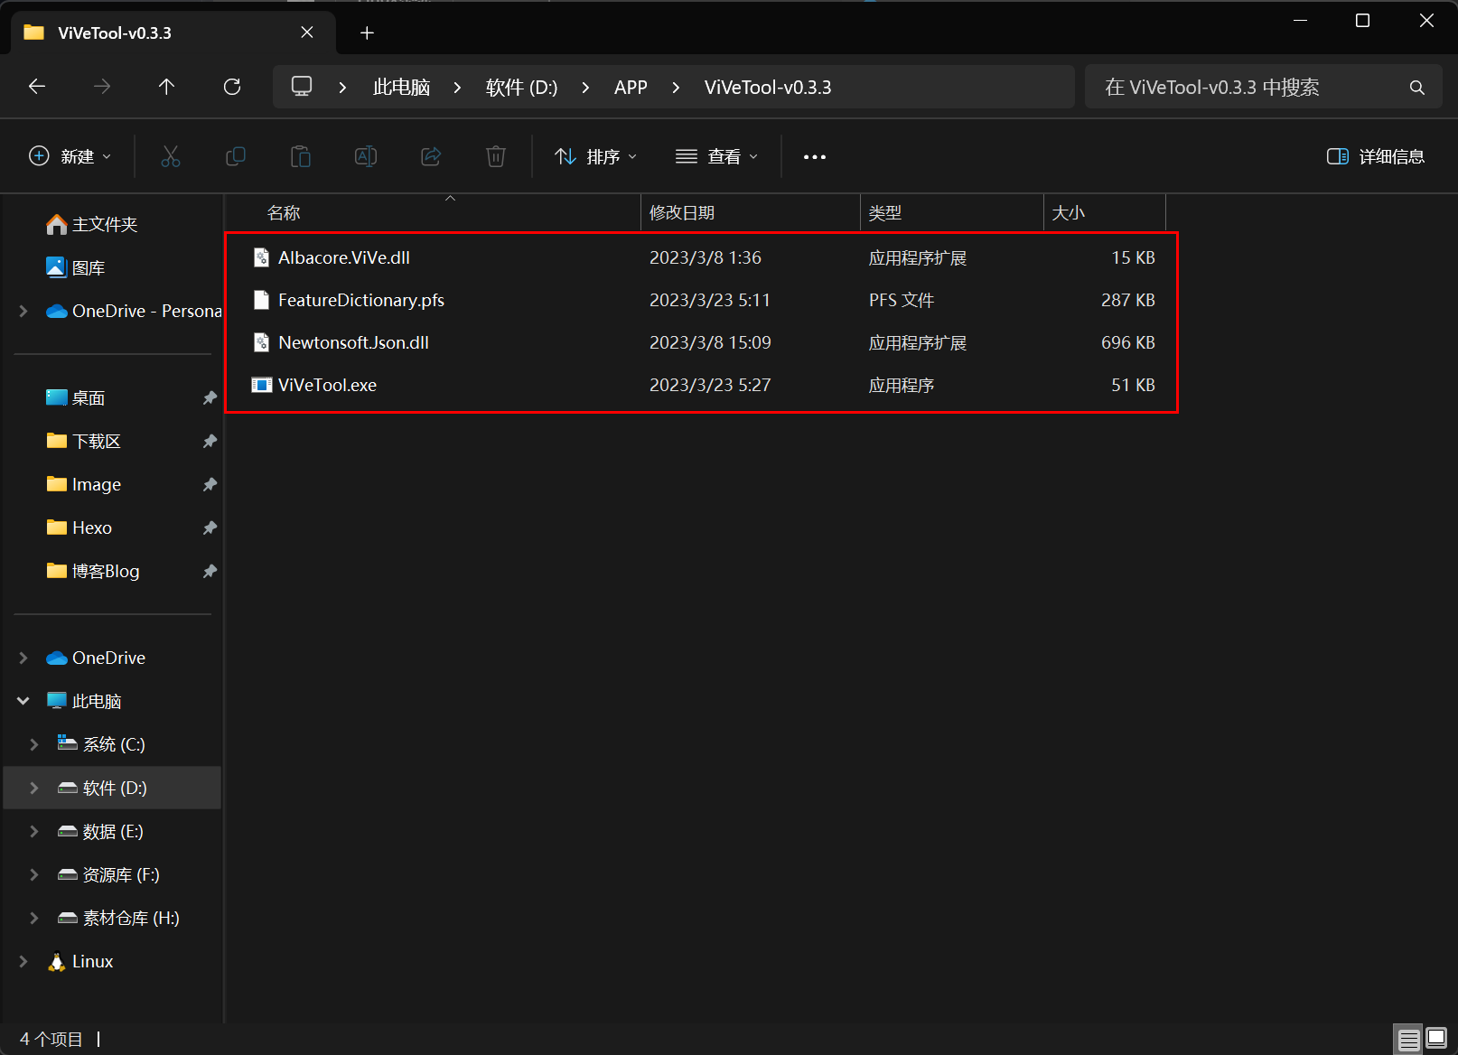The height and width of the screenshot is (1055, 1458).
Task: Unpin 博客Blog folder pin icon
Action: [x=210, y=571]
